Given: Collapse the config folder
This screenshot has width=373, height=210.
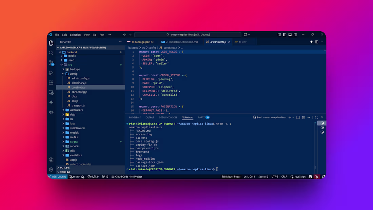Looking at the screenshot, I should [63, 74].
